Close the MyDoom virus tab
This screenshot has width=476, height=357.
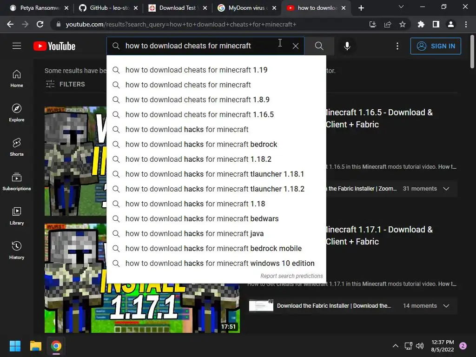(x=274, y=8)
